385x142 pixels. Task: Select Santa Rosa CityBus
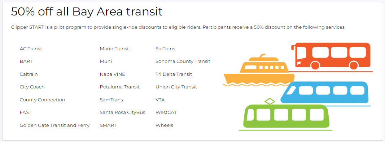click(123, 113)
